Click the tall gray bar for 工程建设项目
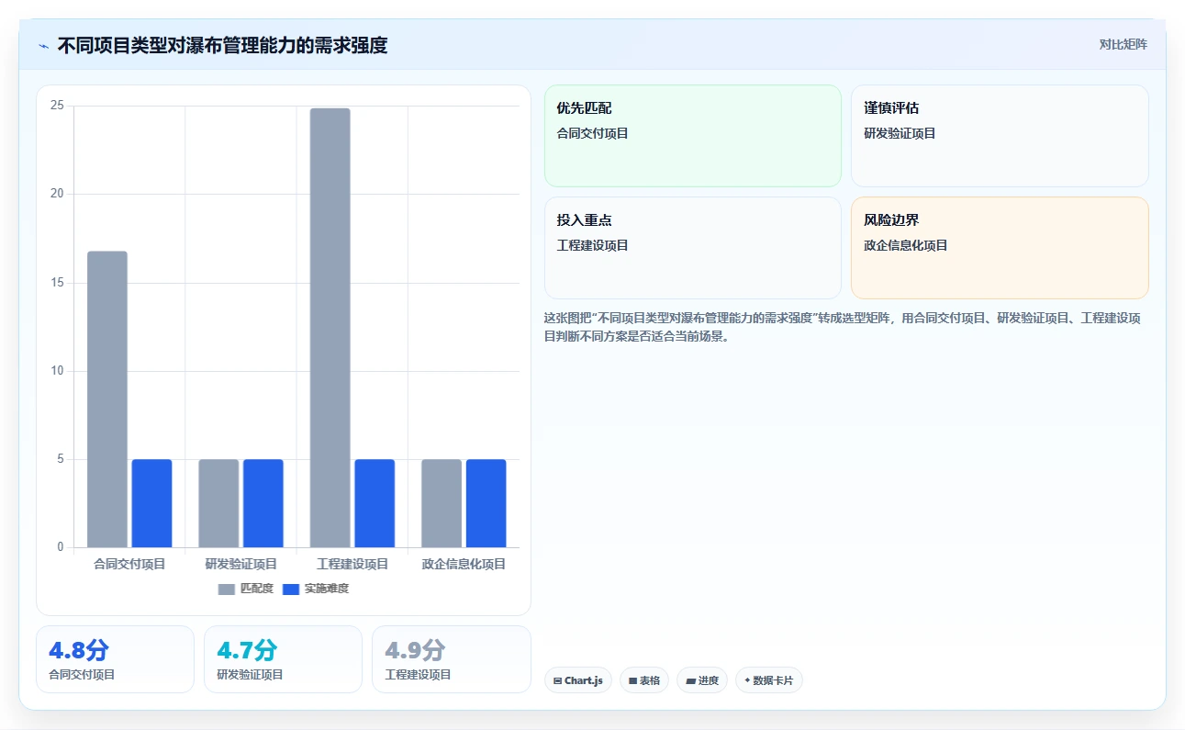Viewport: 1185px width, 730px height. coord(330,328)
